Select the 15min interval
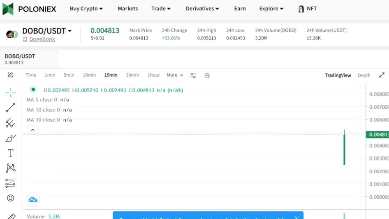The image size is (389, 219). tap(111, 75)
